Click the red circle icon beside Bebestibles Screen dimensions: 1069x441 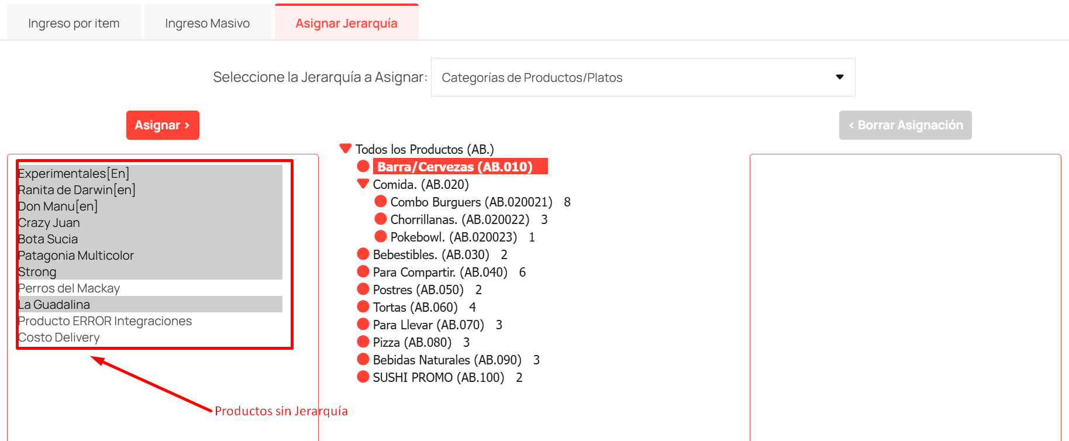(363, 254)
